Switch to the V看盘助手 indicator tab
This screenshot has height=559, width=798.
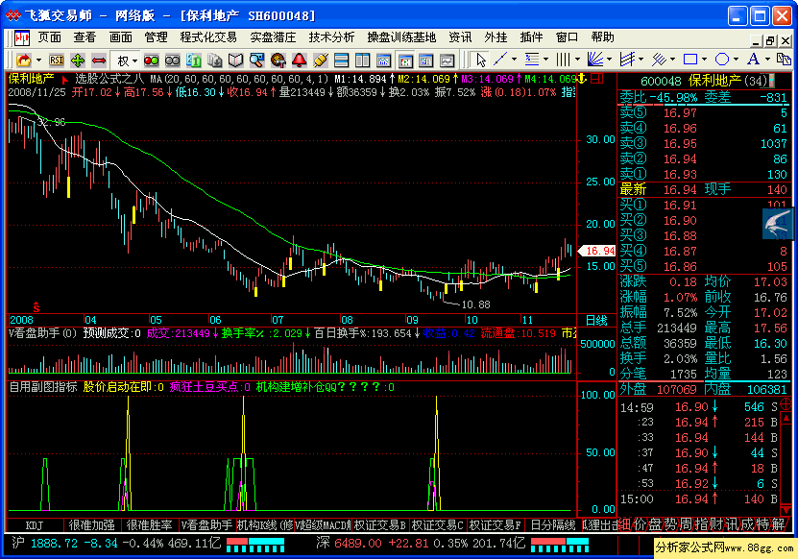(206, 524)
